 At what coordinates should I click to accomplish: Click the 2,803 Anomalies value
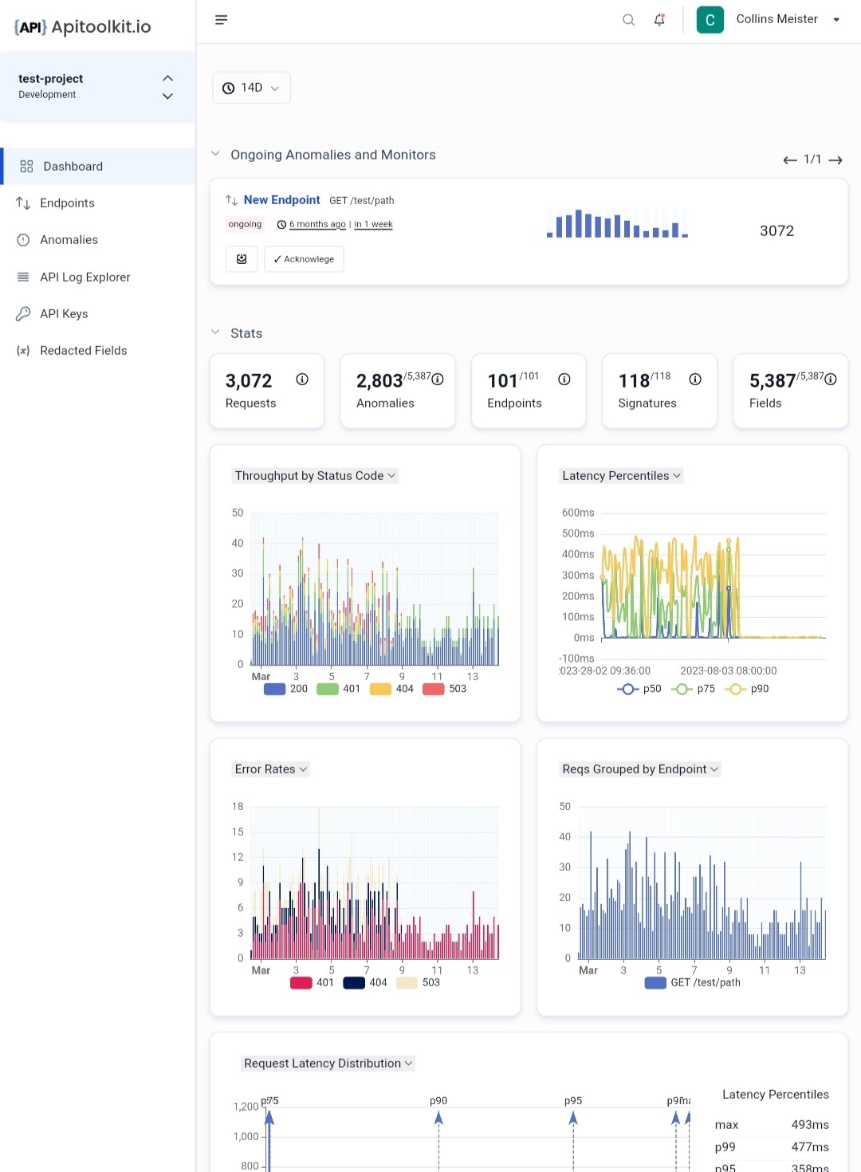click(x=379, y=381)
